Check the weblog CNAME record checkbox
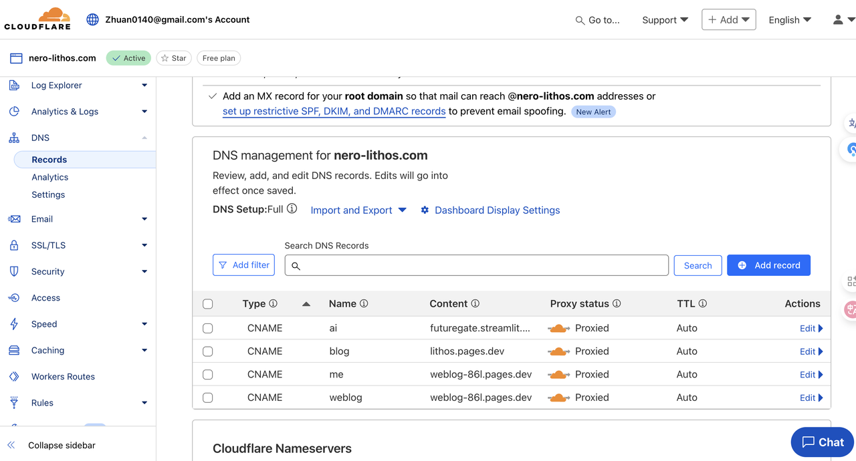The width and height of the screenshot is (856, 461). click(x=208, y=398)
